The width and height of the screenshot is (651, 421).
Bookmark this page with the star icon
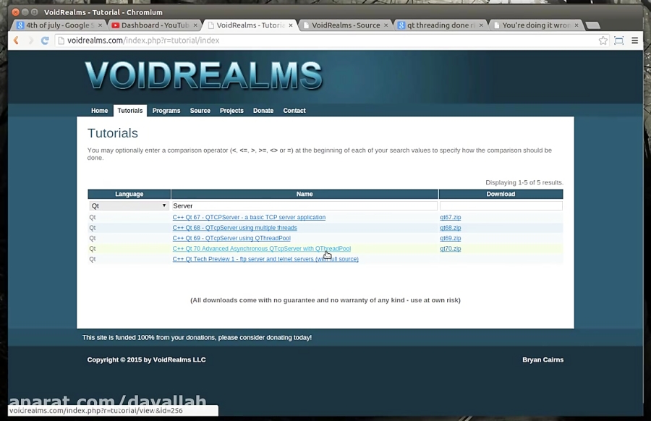tap(603, 41)
